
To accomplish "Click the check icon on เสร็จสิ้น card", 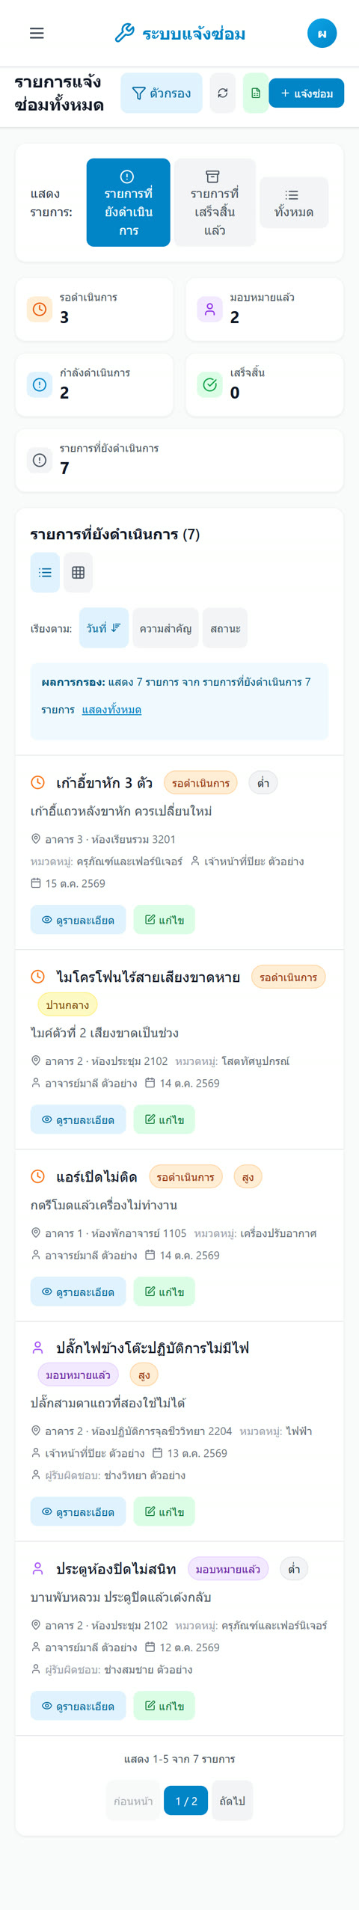I will (x=210, y=384).
